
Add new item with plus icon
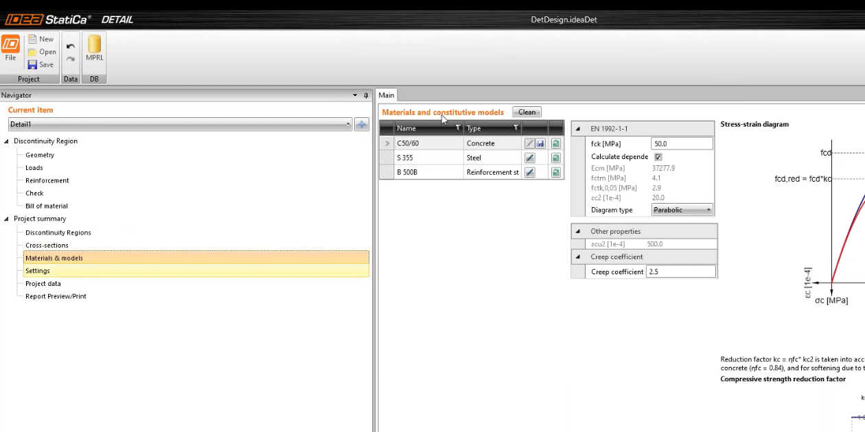(362, 124)
